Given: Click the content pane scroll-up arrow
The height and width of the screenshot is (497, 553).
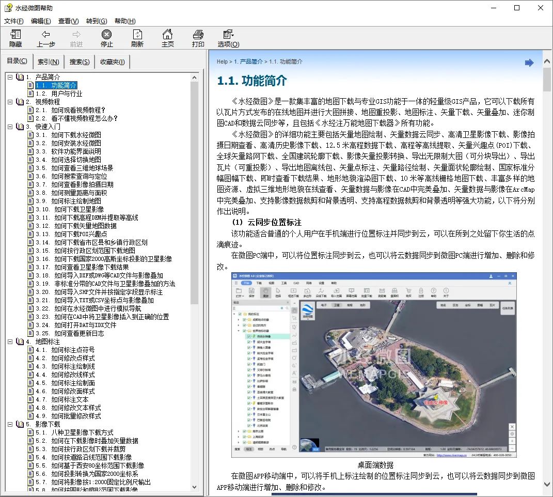Looking at the screenshot, I should click(547, 61).
